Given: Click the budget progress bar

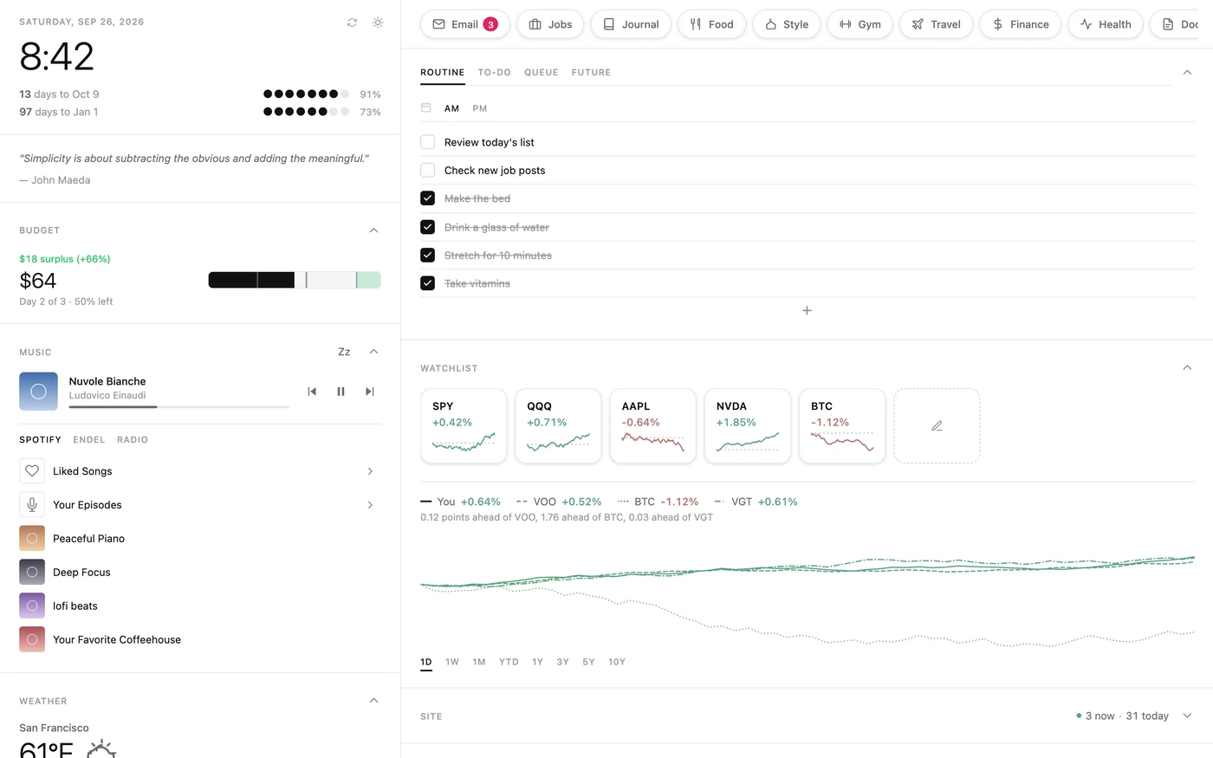Looking at the screenshot, I should 295,280.
